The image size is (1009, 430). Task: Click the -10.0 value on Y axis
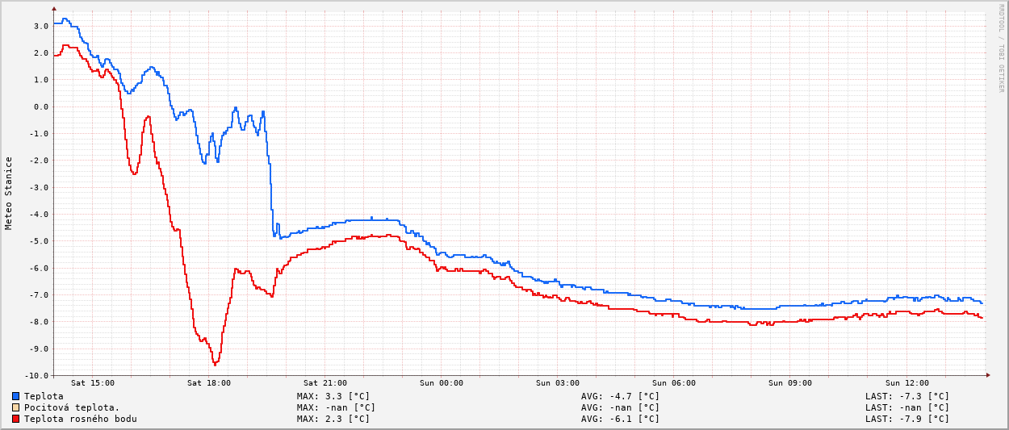36,375
